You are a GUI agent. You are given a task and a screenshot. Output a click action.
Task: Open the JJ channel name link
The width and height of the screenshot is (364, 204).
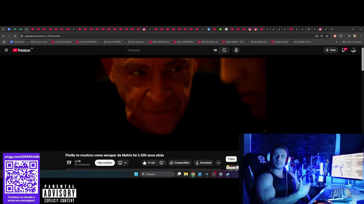coord(76,161)
